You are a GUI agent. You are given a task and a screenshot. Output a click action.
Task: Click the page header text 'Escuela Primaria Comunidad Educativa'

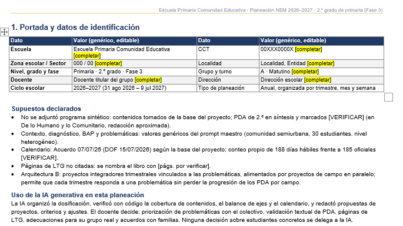202,10
